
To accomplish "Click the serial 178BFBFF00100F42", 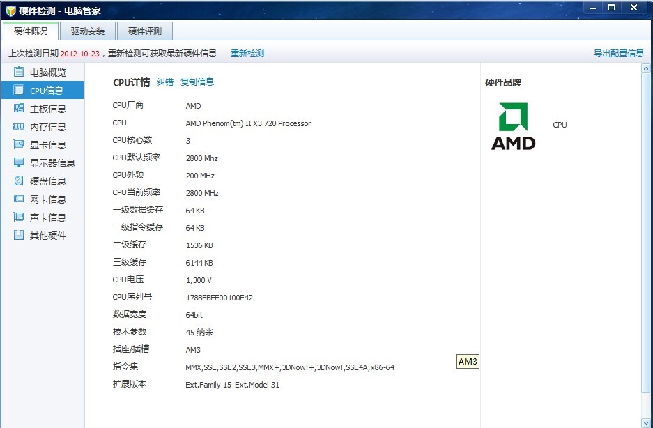I will coord(220,298).
